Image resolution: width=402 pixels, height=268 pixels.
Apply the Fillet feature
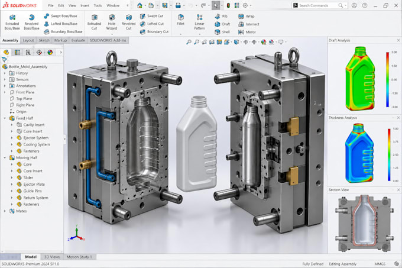pyautogui.click(x=180, y=20)
